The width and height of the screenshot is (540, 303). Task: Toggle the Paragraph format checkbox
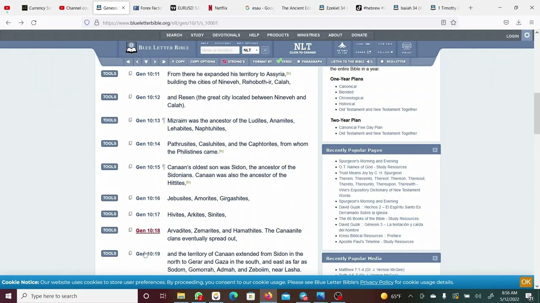click(299, 61)
